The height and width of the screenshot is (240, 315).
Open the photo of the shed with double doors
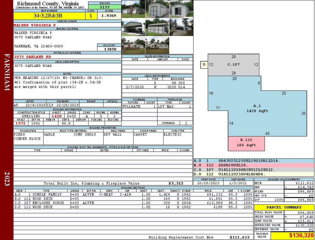pos(157,9)
